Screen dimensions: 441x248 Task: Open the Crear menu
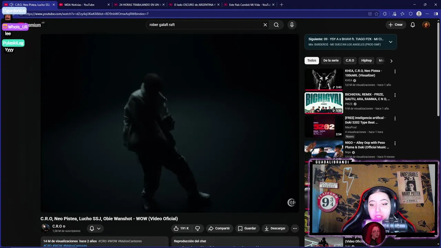point(396,25)
